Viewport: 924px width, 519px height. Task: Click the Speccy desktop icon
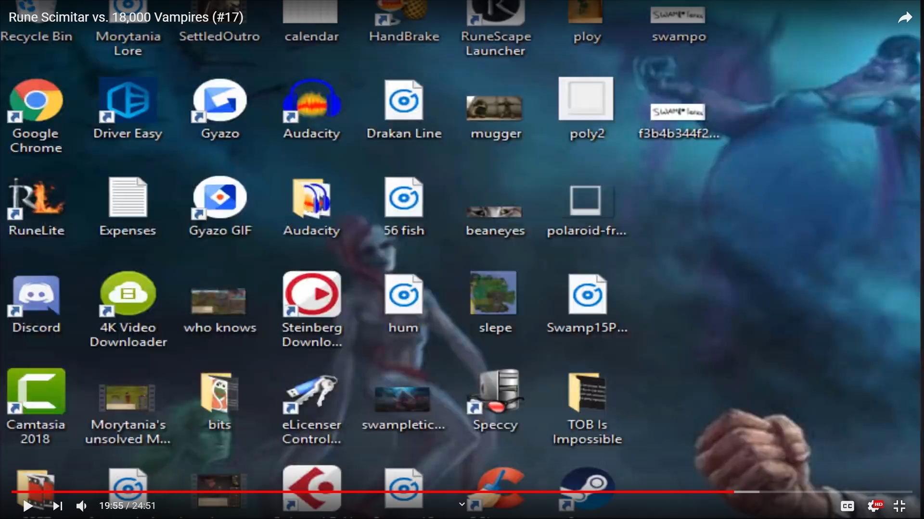tap(496, 392)
